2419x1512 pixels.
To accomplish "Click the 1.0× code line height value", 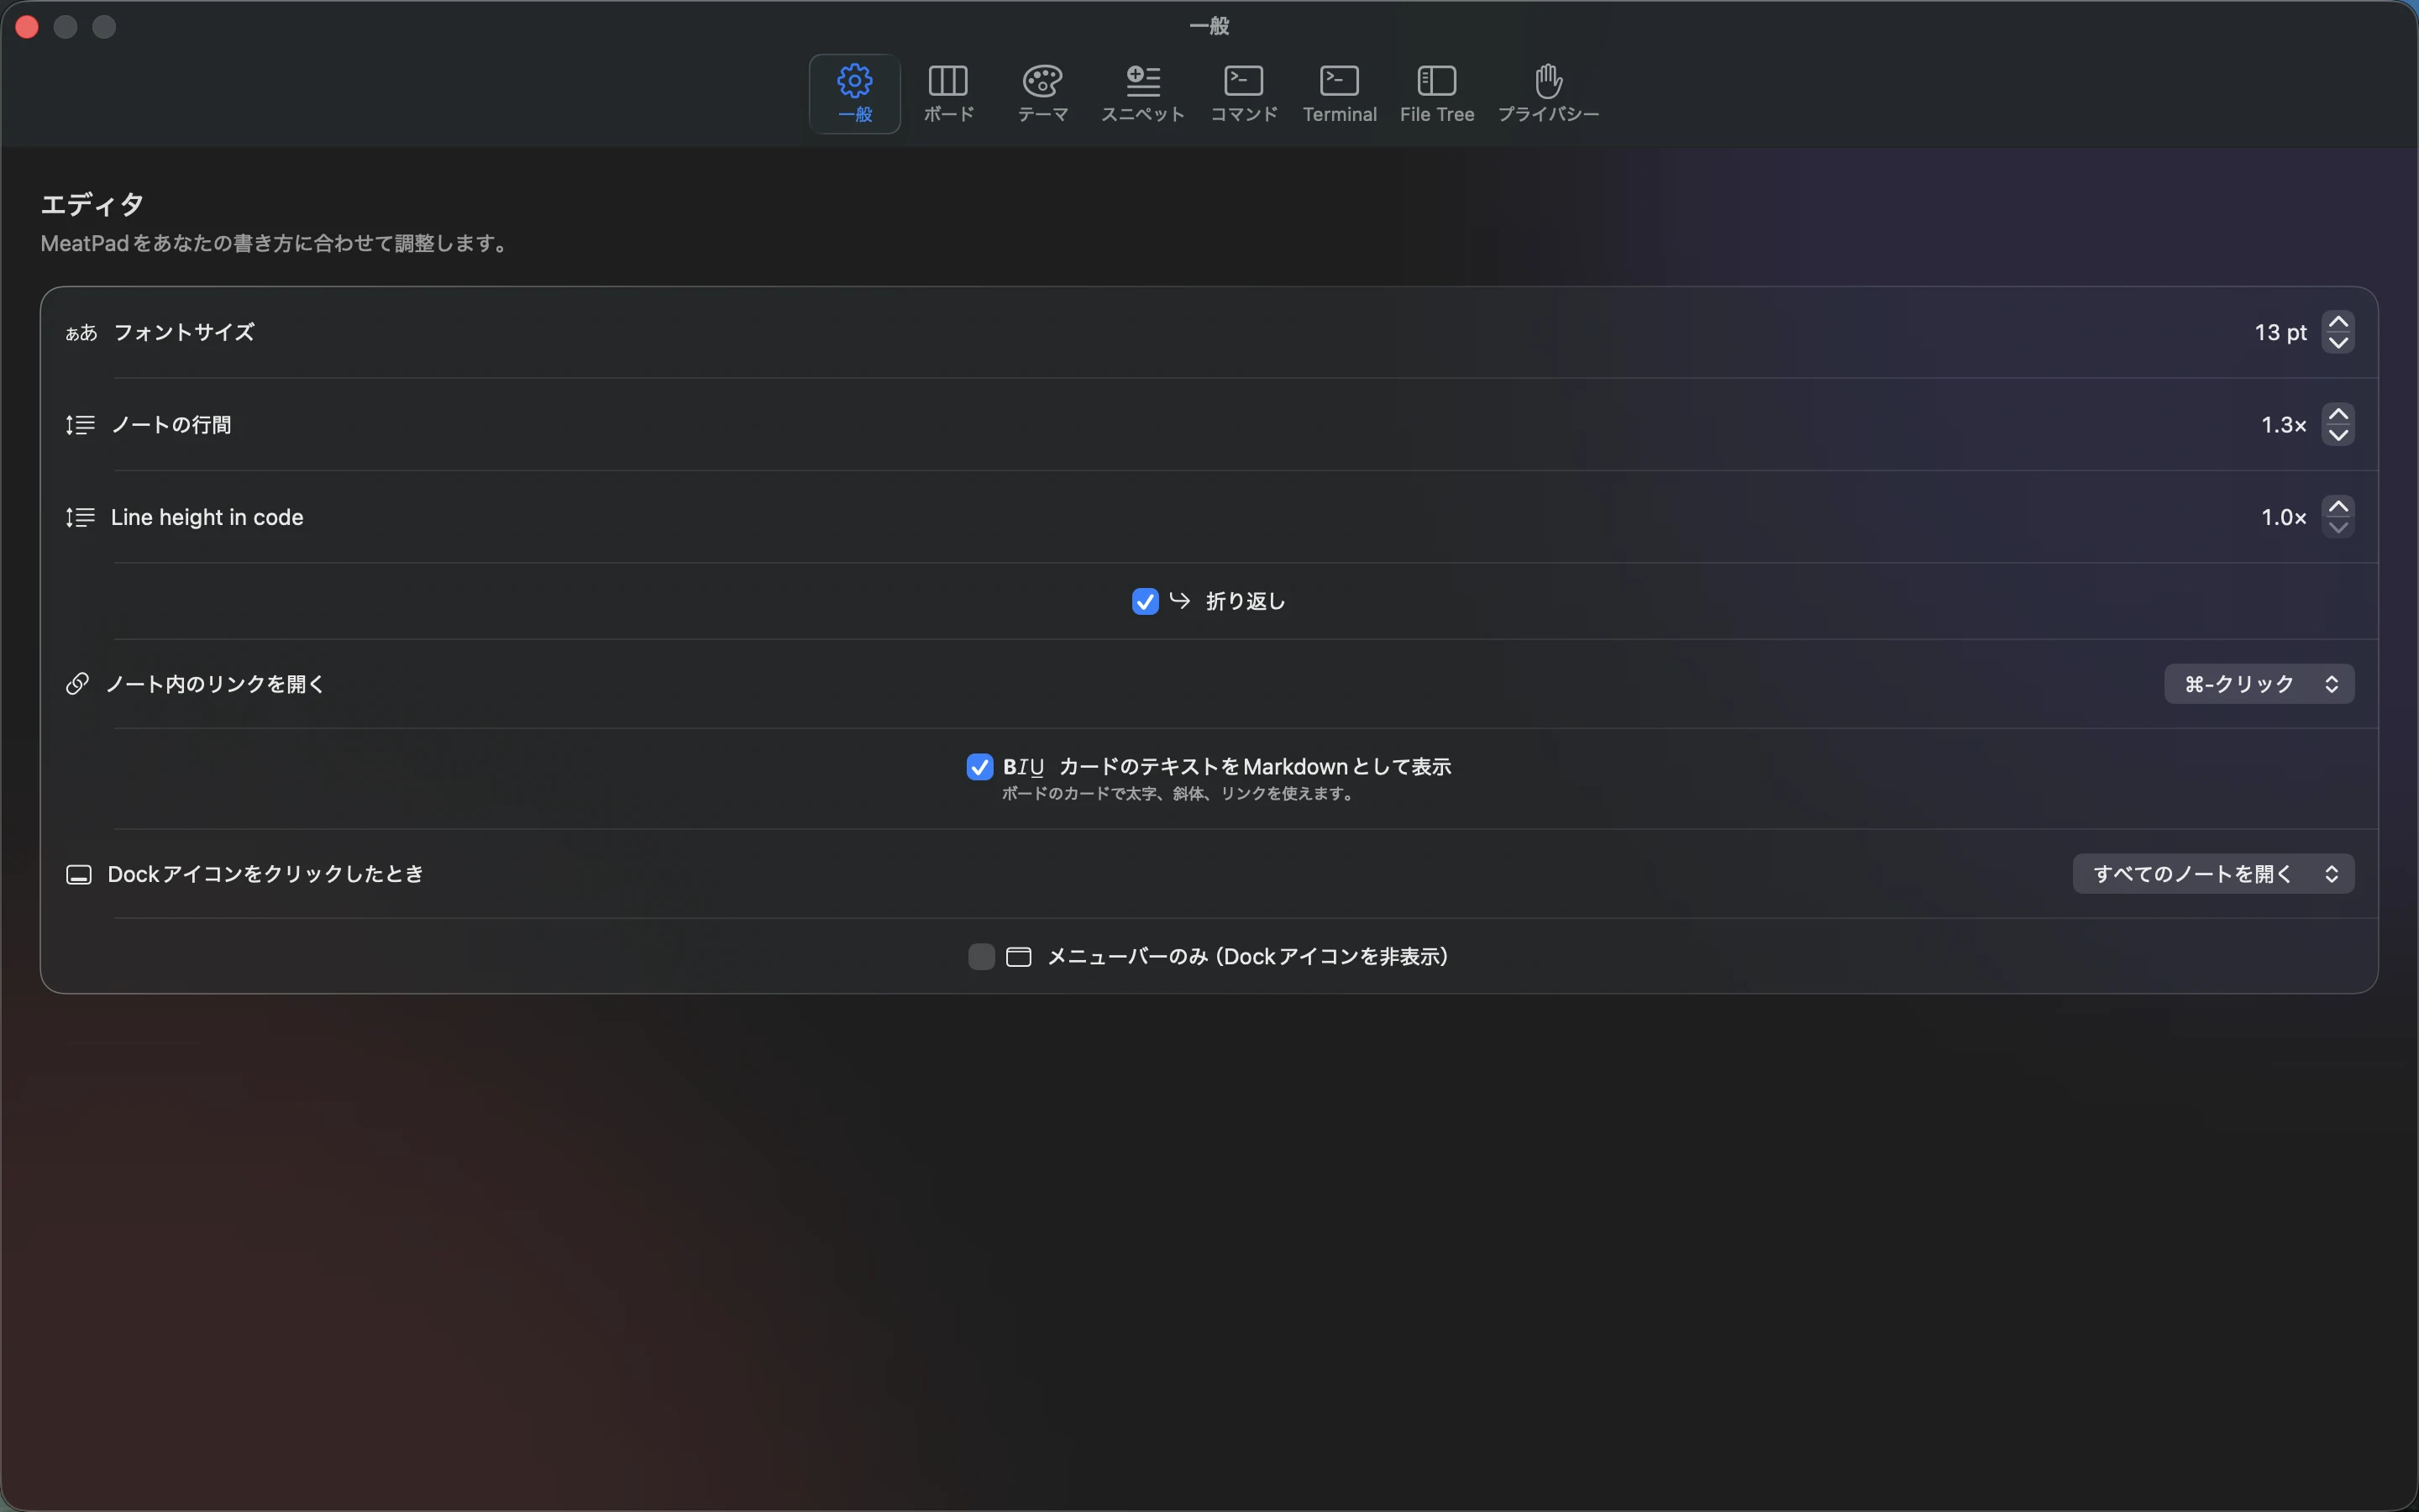I will click(2283, 517).
